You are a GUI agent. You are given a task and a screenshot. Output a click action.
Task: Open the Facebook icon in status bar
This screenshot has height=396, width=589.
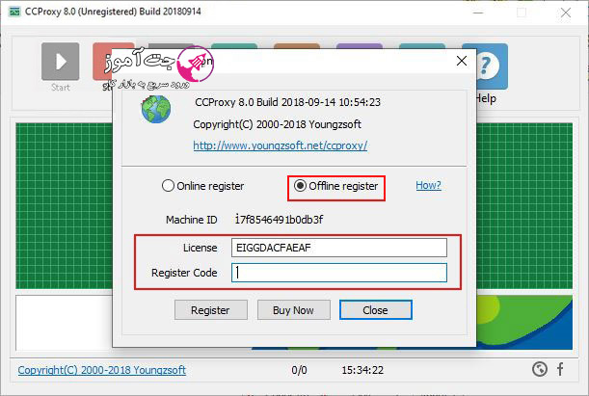560,369
